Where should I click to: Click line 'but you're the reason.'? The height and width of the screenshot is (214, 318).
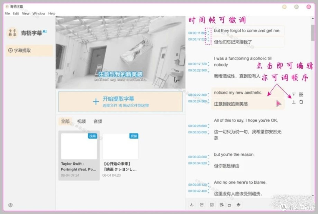click(234, 155)
